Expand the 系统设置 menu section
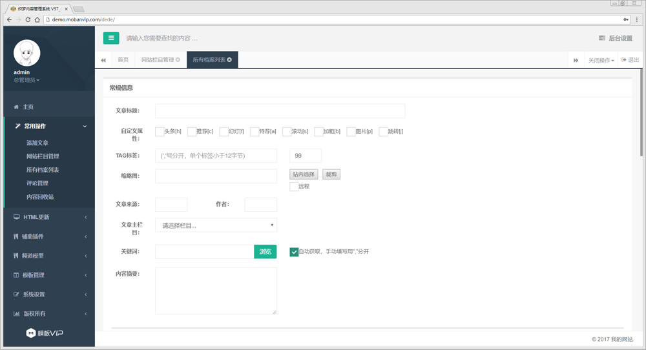Screen dimensions: 646x350 coord(86,294)
